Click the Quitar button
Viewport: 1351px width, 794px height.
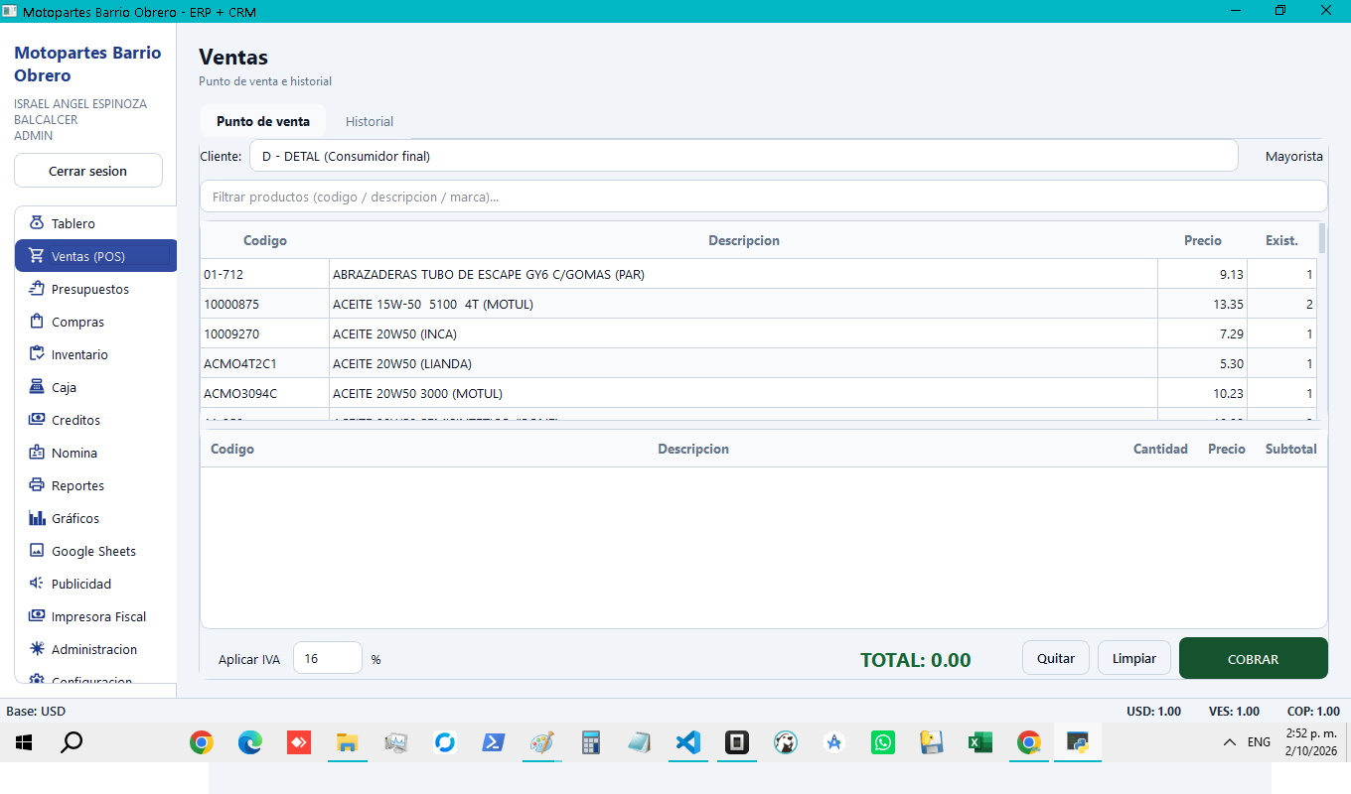point(1056,658)
